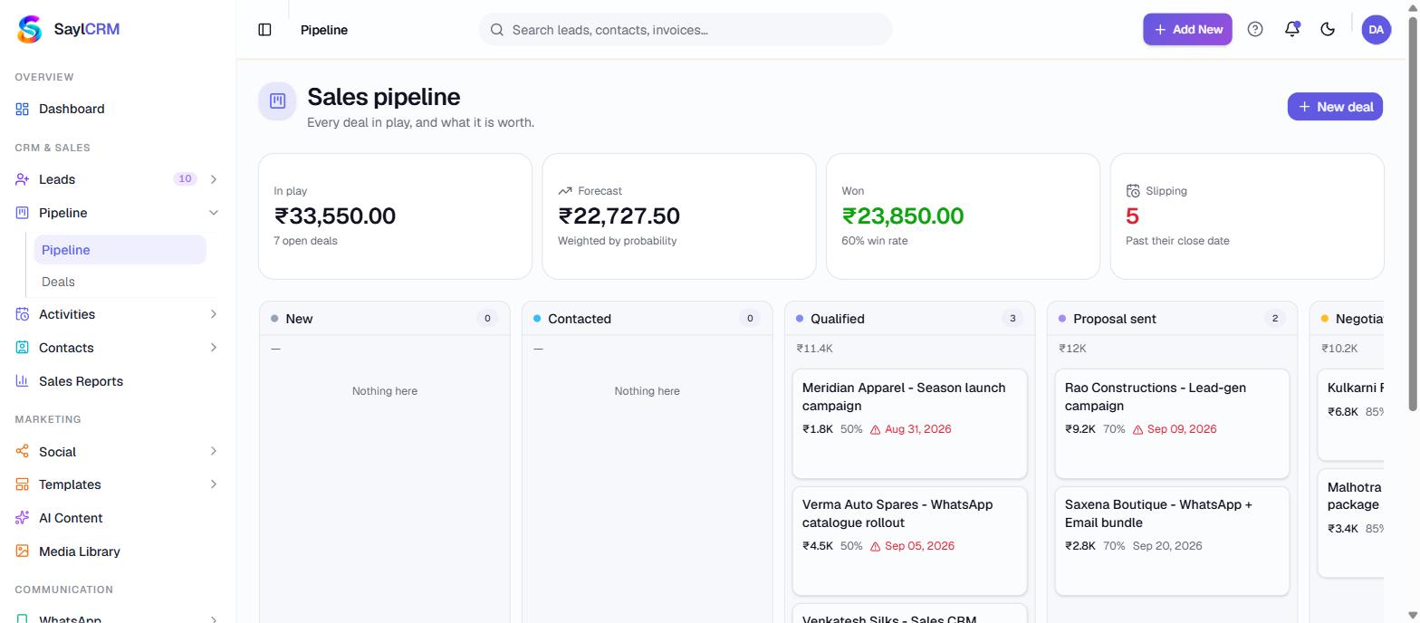Click the Leads person-plus icon

(22, 179)
